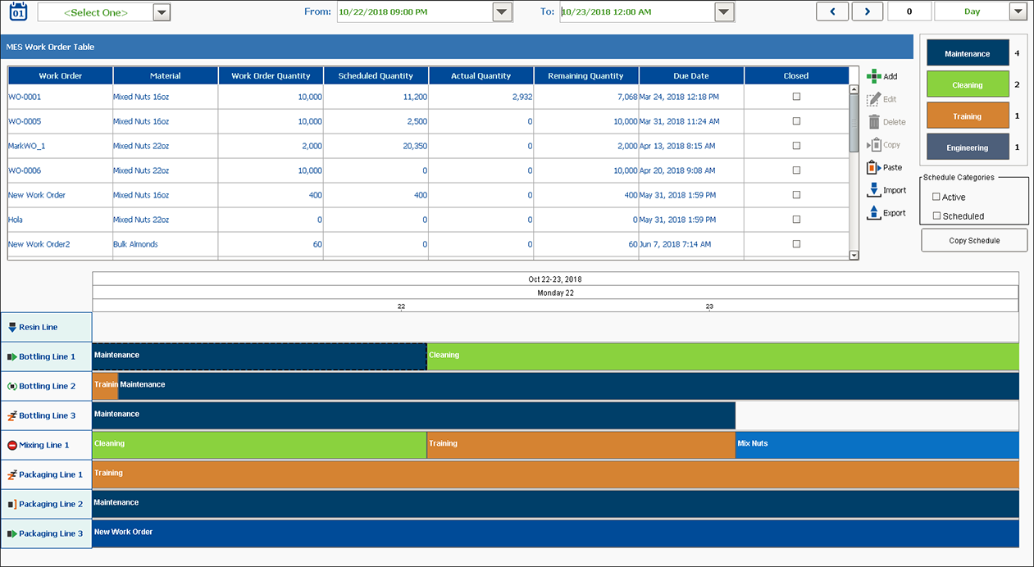Click the back navigation arrow near Day selector
The width and height of the screenshot is (1034, 567).
point(832,11)
